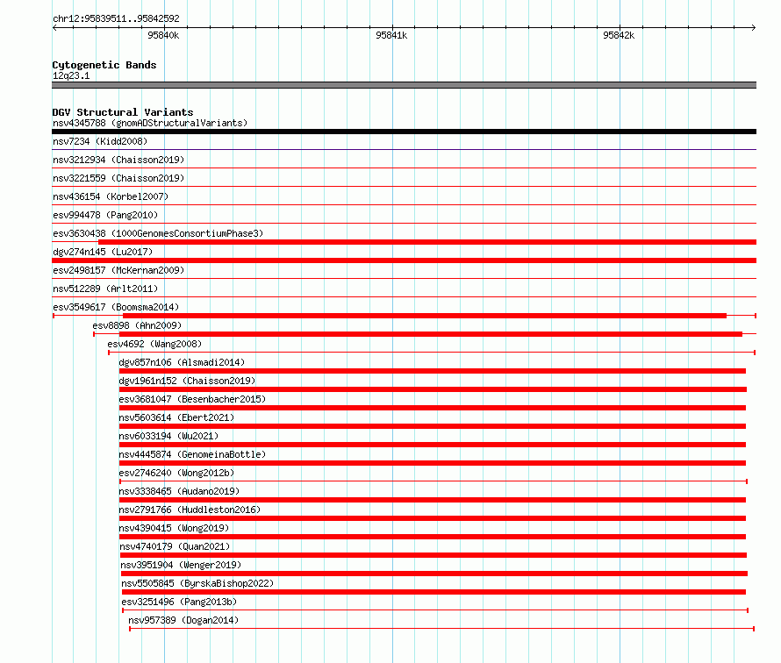Screen dimensions: 781x663
Task: Click the red bar under esv8898 (Ahn2009)
Action: pos(430,334)
